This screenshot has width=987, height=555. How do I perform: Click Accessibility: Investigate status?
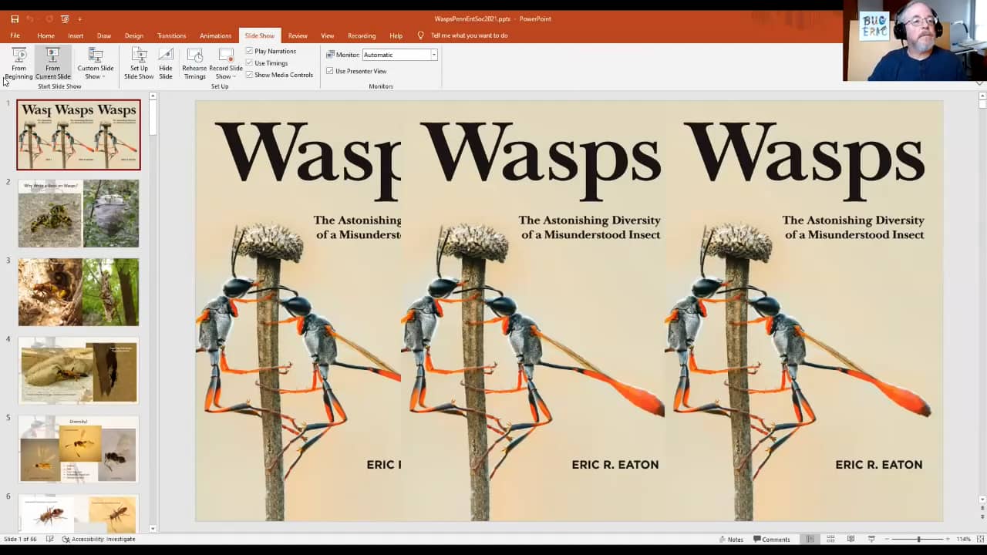99,540
